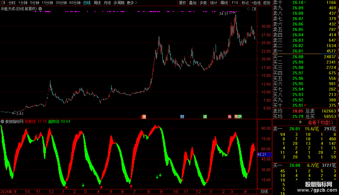Click the diamond icon above the chart
Image resolution: width=339 pixels, height=195 pixels.
(248, 9)
